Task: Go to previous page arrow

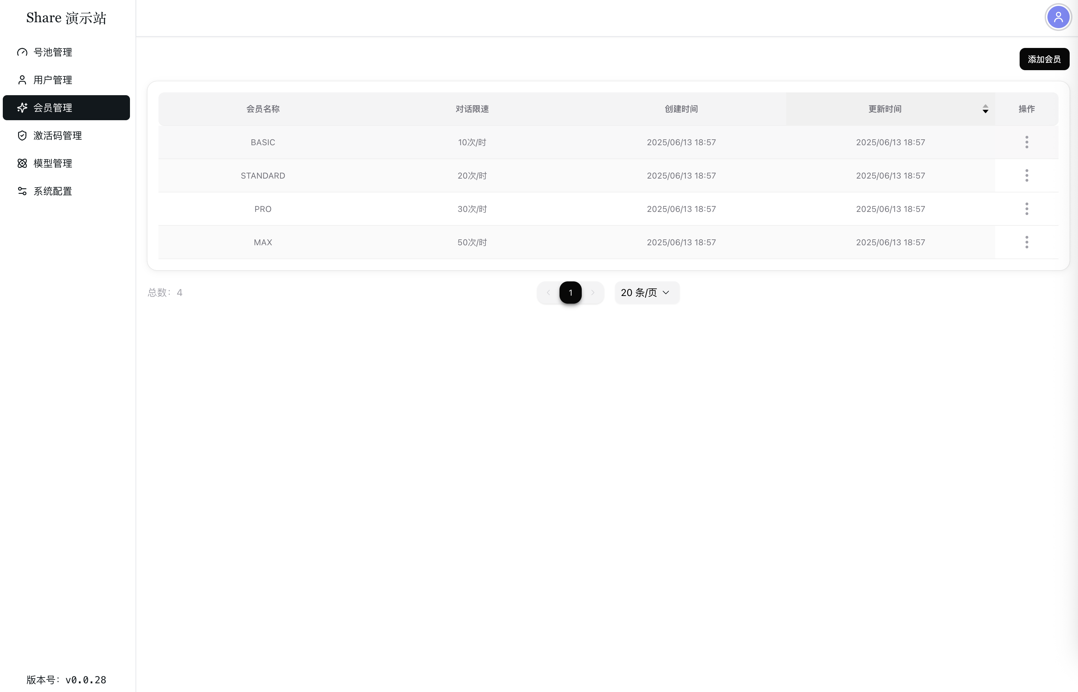Action: pyautogui.click(x=548, y=293)
